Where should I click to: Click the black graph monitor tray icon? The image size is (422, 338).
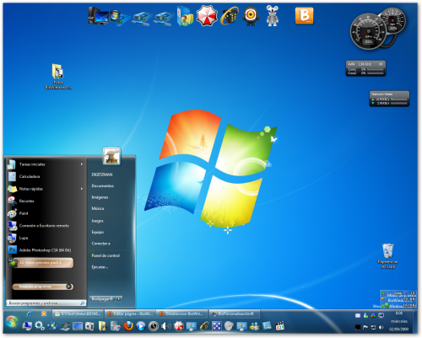(358, 327)
